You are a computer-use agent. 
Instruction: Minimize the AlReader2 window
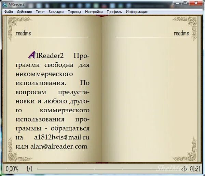pos(177,3)
